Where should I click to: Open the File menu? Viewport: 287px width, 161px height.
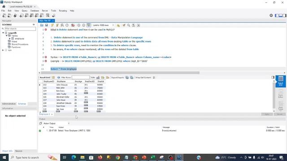tap(3, 11)
